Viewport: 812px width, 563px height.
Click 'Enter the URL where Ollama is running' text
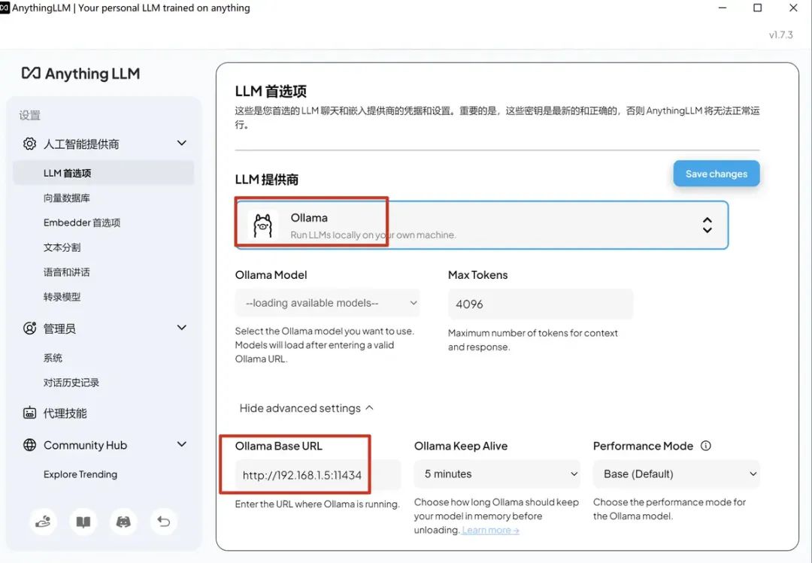click(317, 504)
